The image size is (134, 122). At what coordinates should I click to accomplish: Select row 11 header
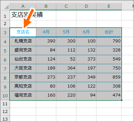pyautogui.click(x=5, y=104)
